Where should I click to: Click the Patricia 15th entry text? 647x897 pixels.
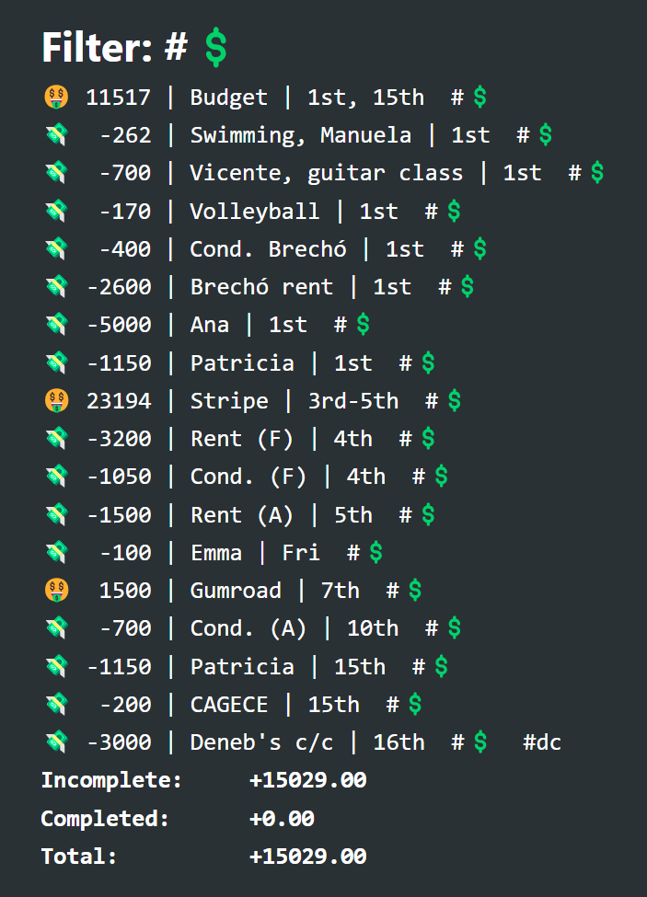288,666
